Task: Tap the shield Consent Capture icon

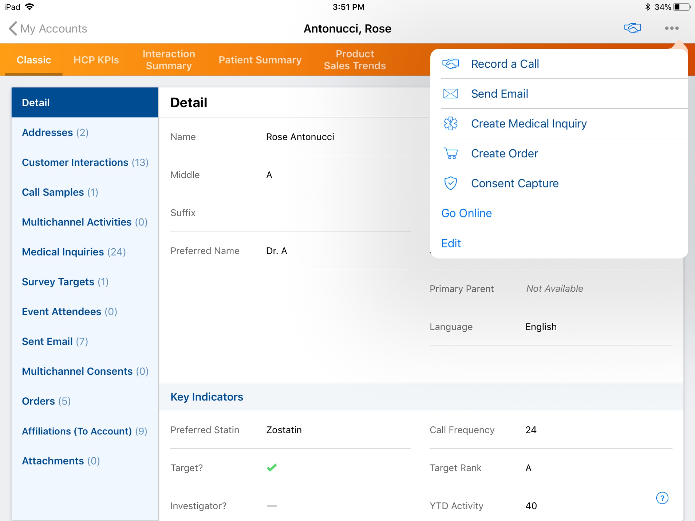Action: point(450,183)
